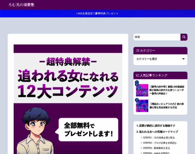Focus the 検索 search field
The image size is (195, 154).
click(x=157, y=37)
